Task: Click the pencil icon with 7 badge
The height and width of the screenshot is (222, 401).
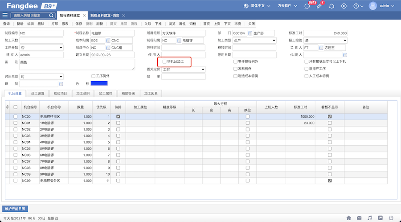Action: coord(319,6)
